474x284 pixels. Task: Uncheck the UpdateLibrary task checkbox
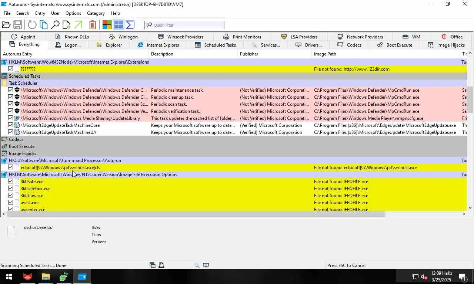click(10, 118)
